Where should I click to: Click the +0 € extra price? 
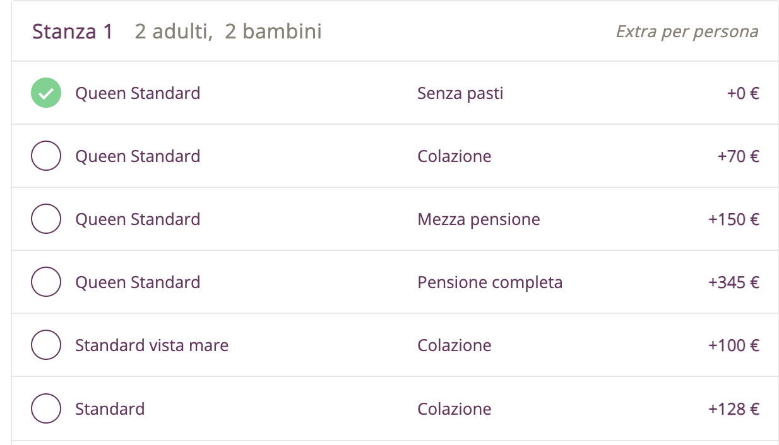(742, 93)
